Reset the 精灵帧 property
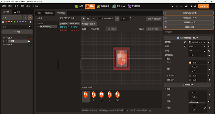 pyautogui.click(x=185, y=42)
